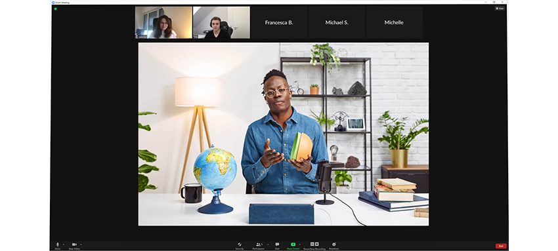
Task: Select the man with headset video tile
Action: point(221,22)
